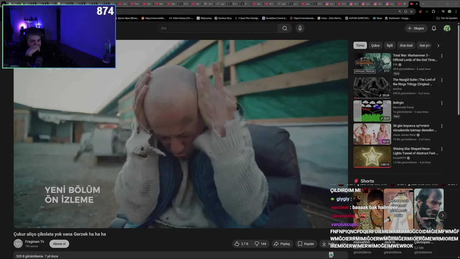
Task: Visit the IGN channel link
Action: click(x=395, y=64)
